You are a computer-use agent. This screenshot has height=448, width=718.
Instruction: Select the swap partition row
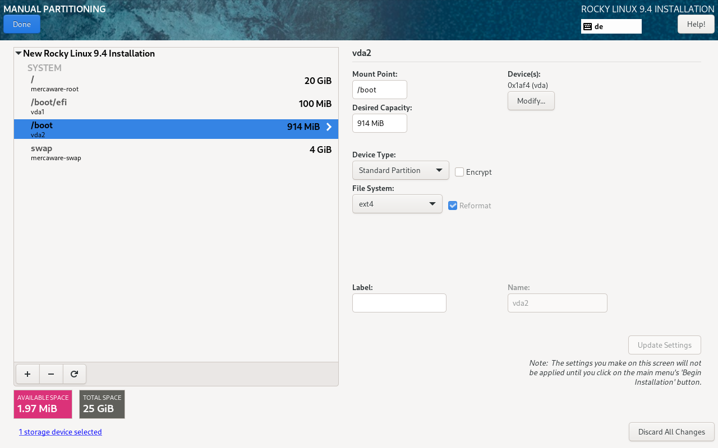[x=176, y=152]
